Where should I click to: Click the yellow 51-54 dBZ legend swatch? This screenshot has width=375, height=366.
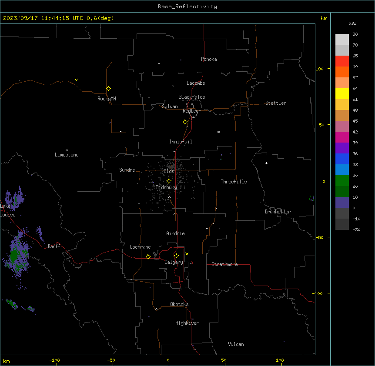[342, 93]
